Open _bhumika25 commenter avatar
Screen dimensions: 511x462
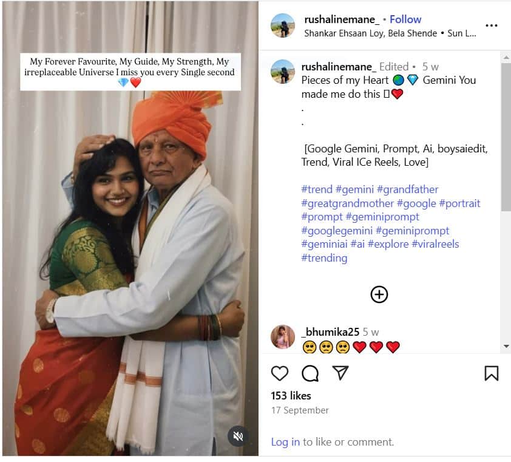(283, 337)
